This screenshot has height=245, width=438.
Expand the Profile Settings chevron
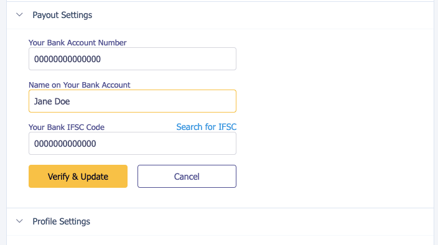[x=19, y=221]
